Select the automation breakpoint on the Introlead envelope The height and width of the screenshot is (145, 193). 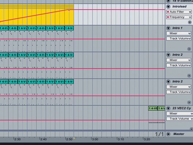coord(69,9)
